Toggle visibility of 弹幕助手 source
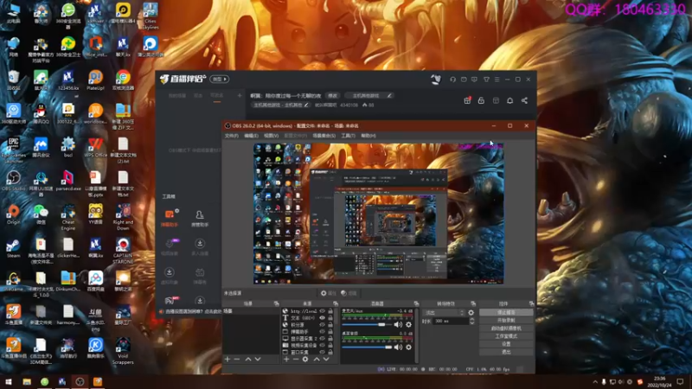The height and width of the screenshot is (389, 692). coord(322,332)
